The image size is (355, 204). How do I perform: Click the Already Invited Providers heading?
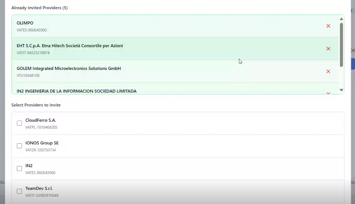(39, 8)
